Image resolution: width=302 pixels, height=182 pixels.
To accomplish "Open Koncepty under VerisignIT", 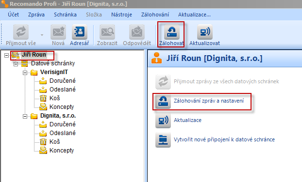I will [x=62, y=107].
